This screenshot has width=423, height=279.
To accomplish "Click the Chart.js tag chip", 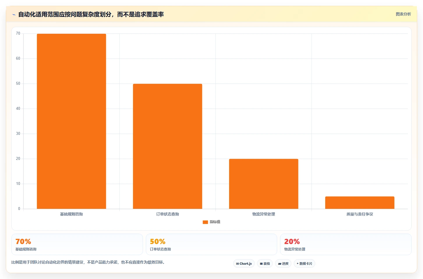I will coord(244,264).
